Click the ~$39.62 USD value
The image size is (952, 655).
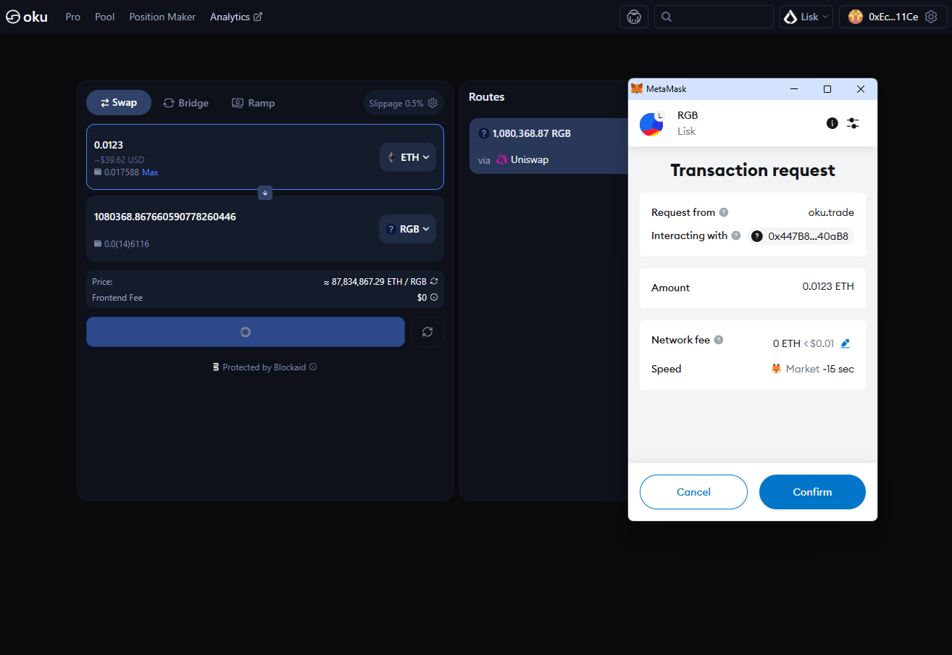click(x=120, y=159)
